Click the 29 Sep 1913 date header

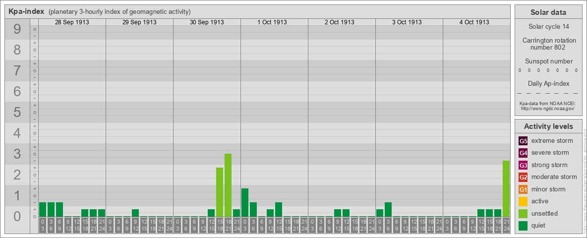pos(139,22)
